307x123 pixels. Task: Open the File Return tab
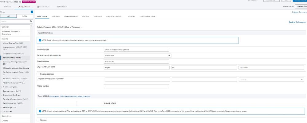point(62,7)
